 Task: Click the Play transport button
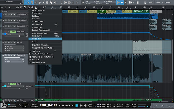81,105
